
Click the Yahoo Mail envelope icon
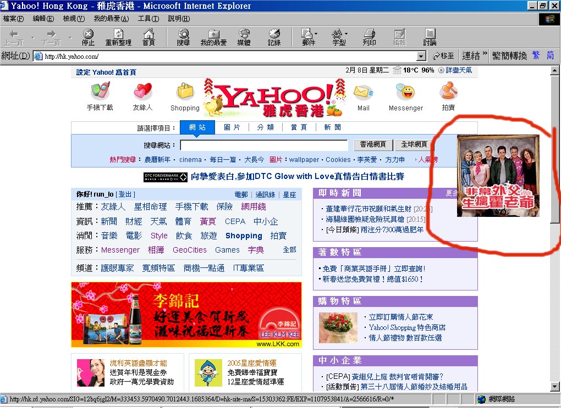(363, 93)
